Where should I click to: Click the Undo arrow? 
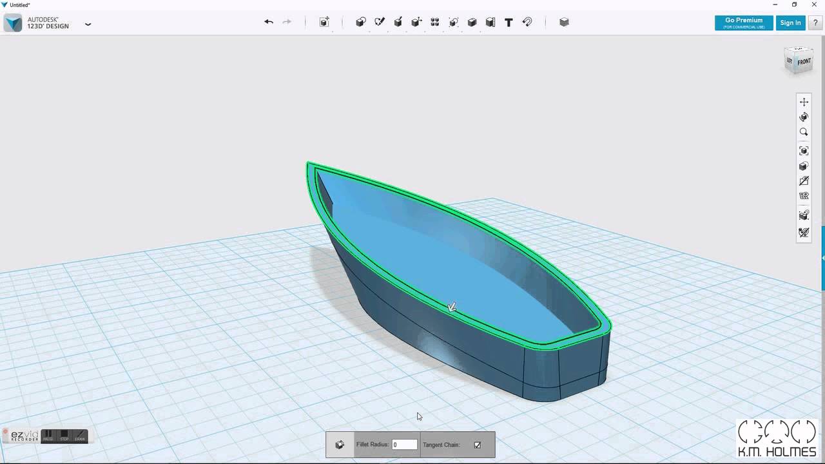(x=269, y=22)
